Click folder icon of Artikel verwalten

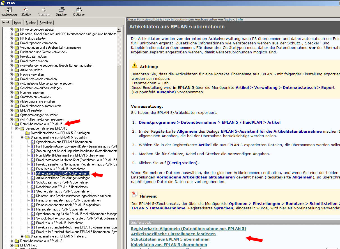click(17, 70)
